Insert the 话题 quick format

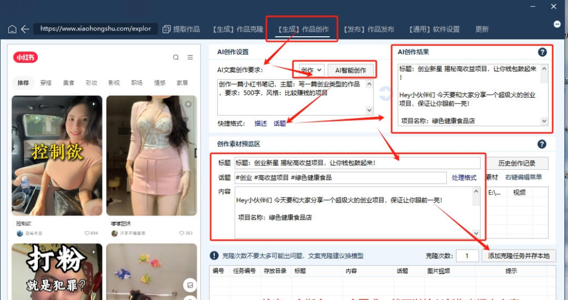click(x=280, y=124)
